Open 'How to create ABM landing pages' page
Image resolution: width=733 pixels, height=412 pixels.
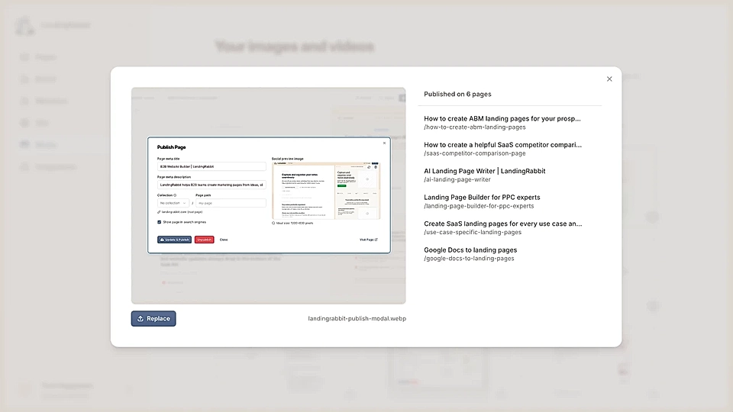(502, 119)
